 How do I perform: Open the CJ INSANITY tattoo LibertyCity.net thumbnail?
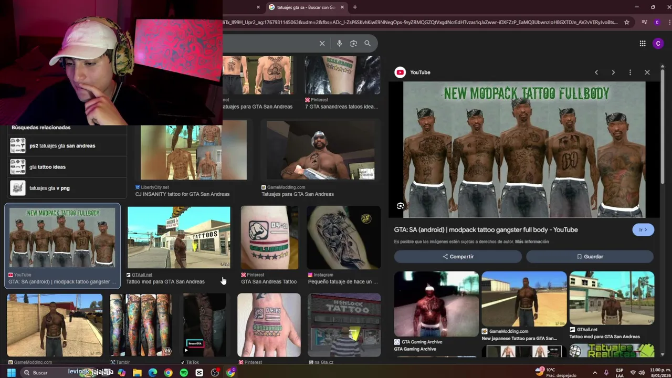(x=193, y=150)
